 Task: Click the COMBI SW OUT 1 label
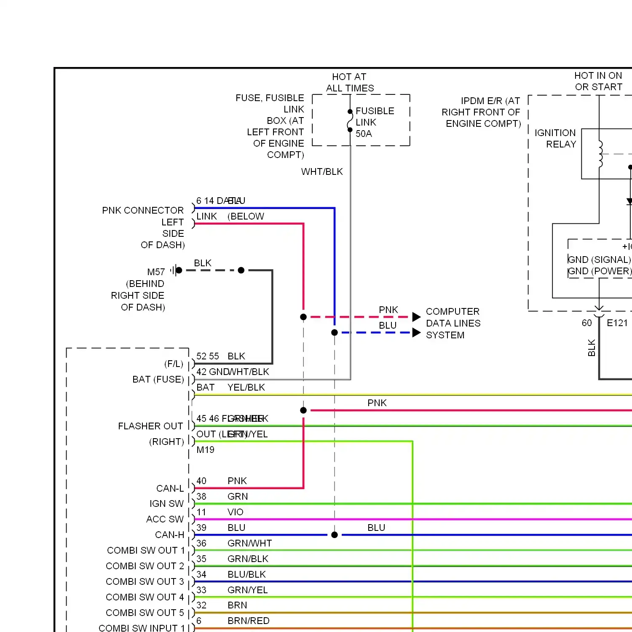(x=146, y=550)
